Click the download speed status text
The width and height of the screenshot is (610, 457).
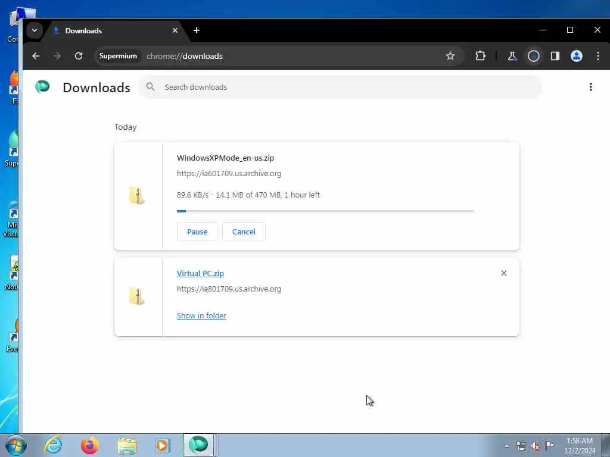click(x=248, y=195)
